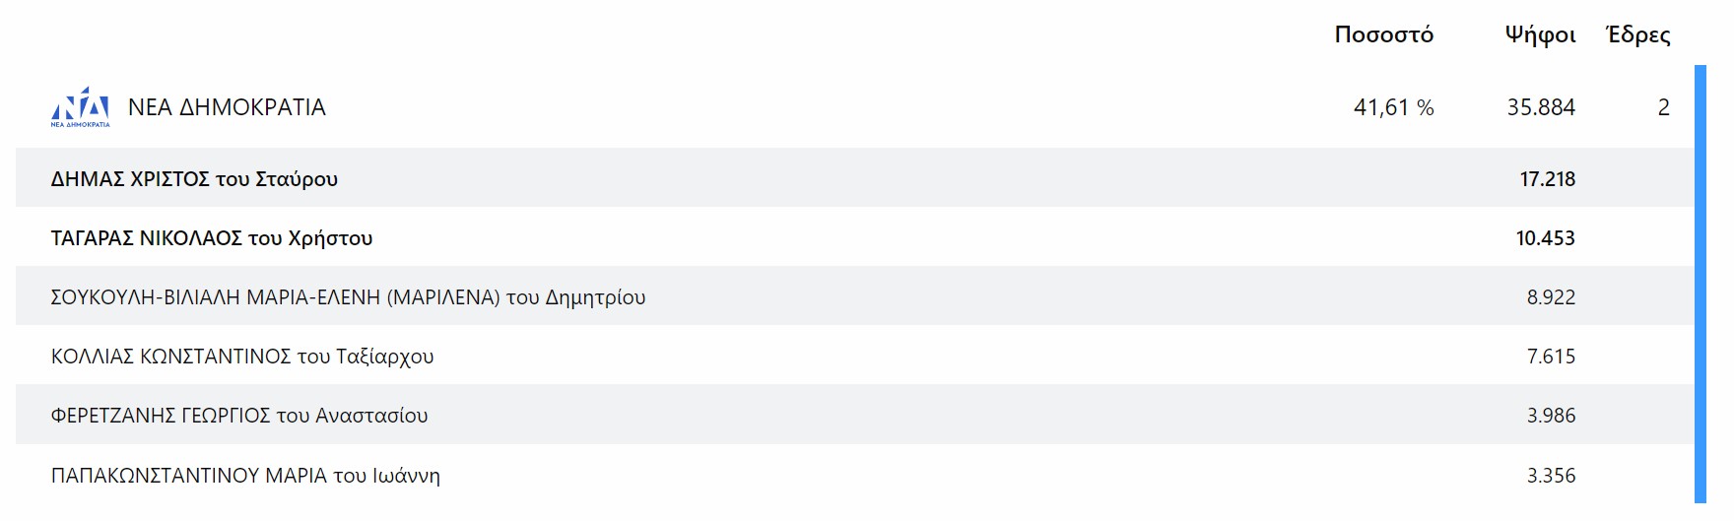
Task: Select candidate ΚΟΛΛΙΑΣ ΚΩΝΣΤΑΝΤΙΝΟΣ του Ταξίαρχου
Action: point(242,357)
